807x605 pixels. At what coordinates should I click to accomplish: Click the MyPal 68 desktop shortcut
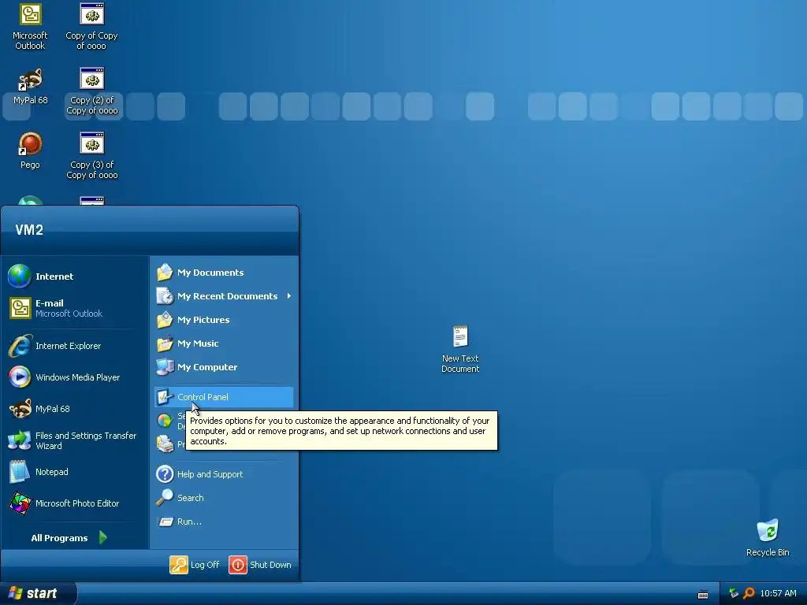coord(31,85)
